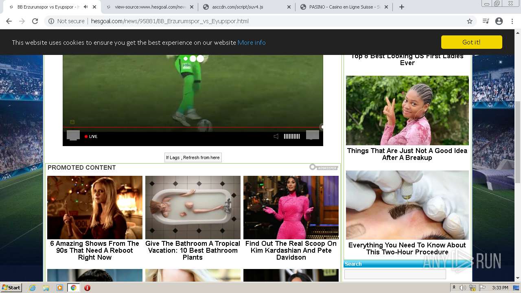
Task: Show hidden system tray icons
Action: click(454, 288)
